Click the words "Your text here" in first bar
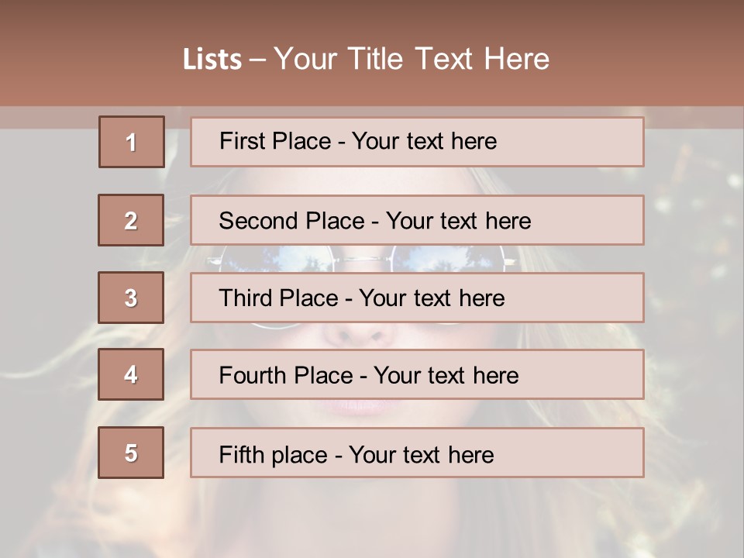This screenshot has height=558, width=744. pos(424,141)
